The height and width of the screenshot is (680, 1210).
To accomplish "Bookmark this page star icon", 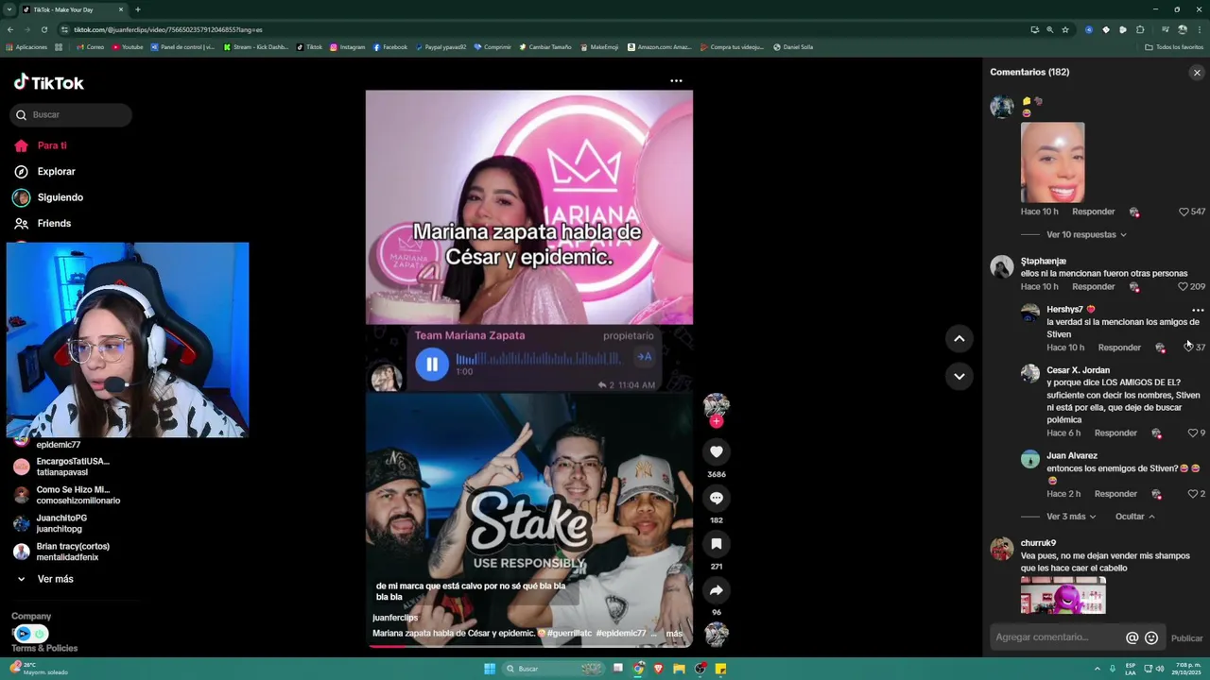I will pos(1065,29).
